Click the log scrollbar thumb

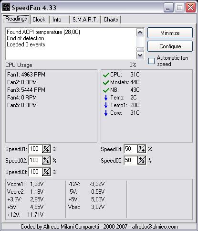coord(140,49)
